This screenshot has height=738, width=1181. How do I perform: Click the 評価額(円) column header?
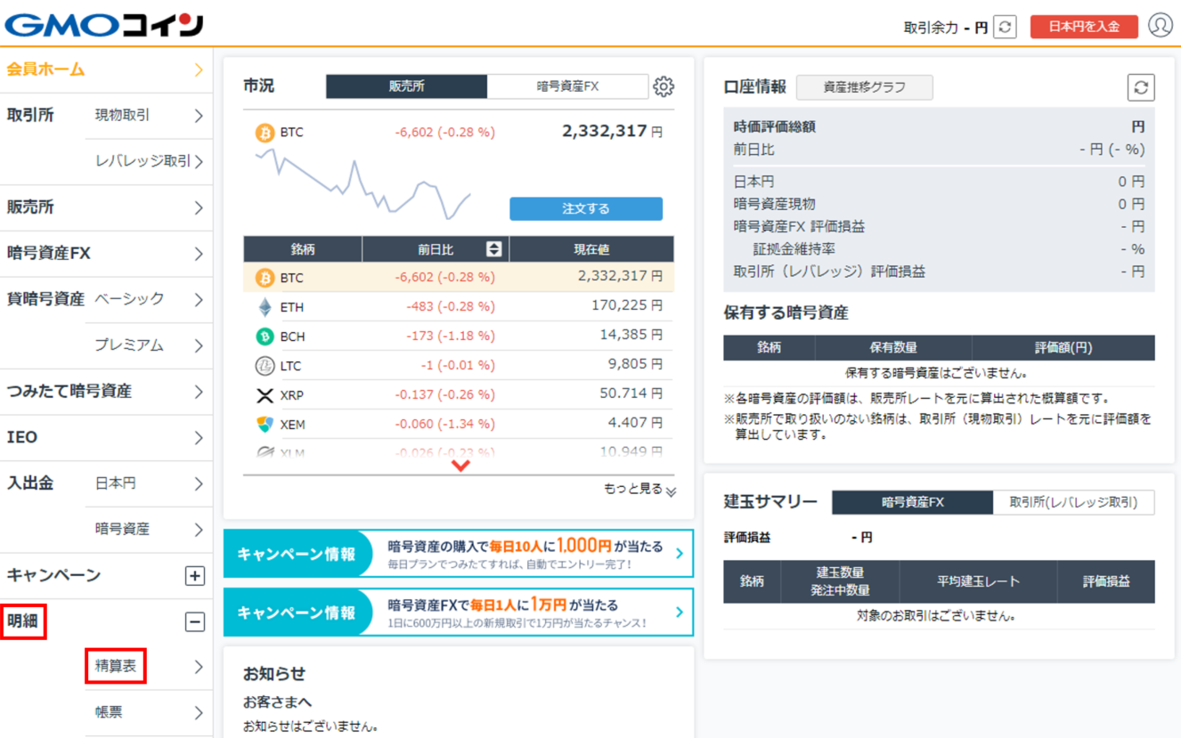(1063, 348)
